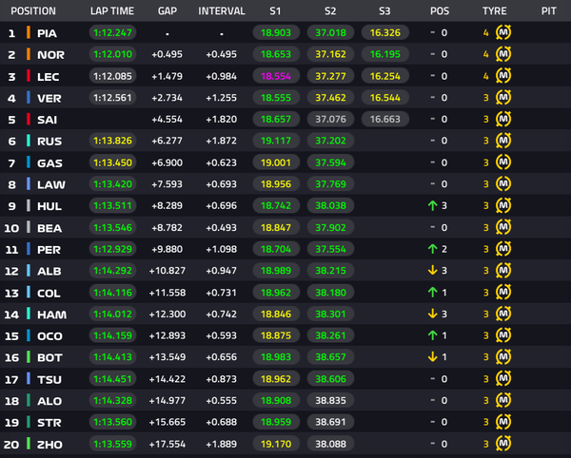The height and width of the screenshot is (458, 571).
Task: Click lap time 1:12.247
Action: 112,32
